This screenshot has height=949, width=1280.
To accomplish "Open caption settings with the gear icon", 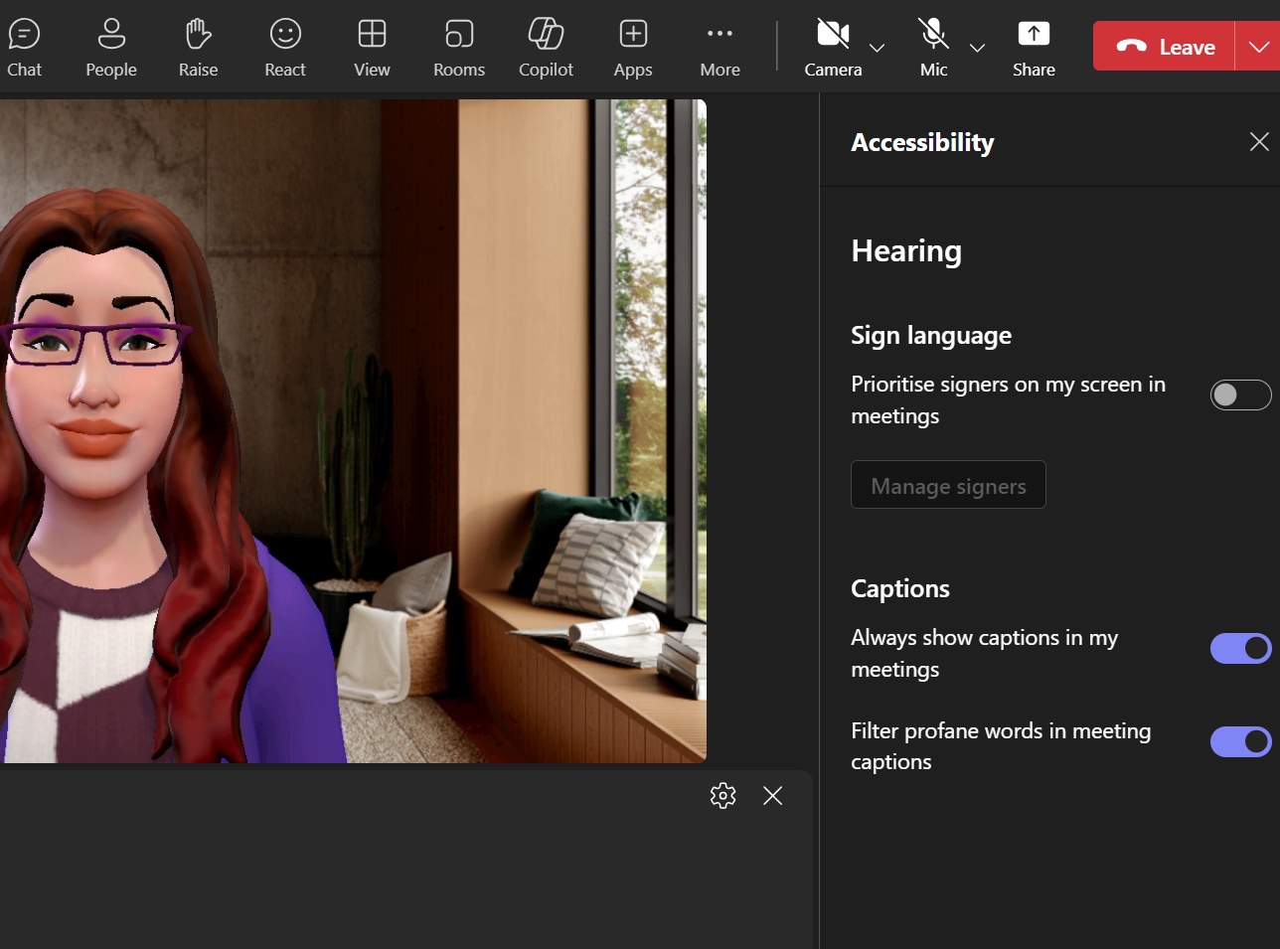I will 722,795.
